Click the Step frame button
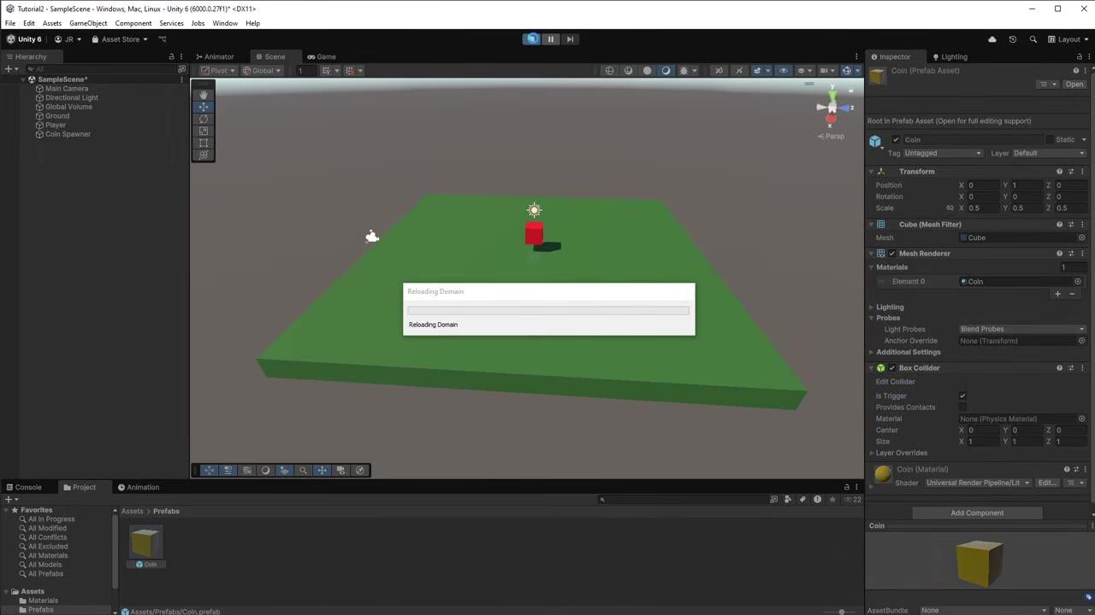The height and width of the screenshot is (615, 1095). [x=570, y=38]
